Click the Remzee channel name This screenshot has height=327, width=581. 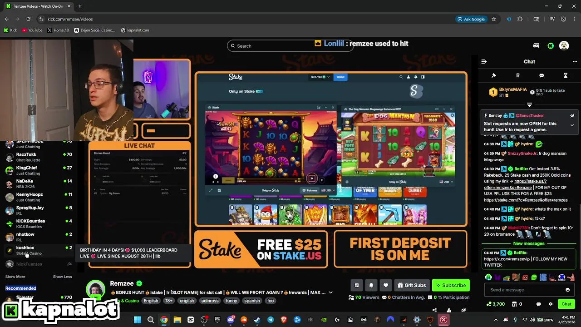(x=122, y=283)
